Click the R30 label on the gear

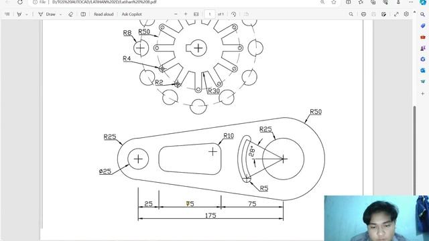[x=214, y=91]
